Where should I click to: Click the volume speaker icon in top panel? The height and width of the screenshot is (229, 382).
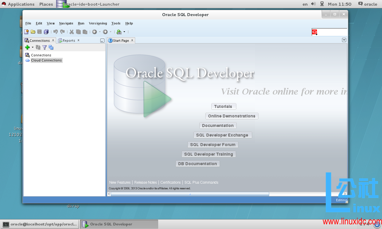tap(313, 4)
